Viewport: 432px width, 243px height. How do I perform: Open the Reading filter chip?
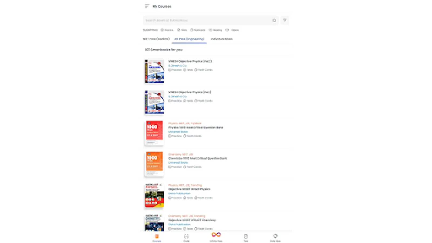point(215,30)
